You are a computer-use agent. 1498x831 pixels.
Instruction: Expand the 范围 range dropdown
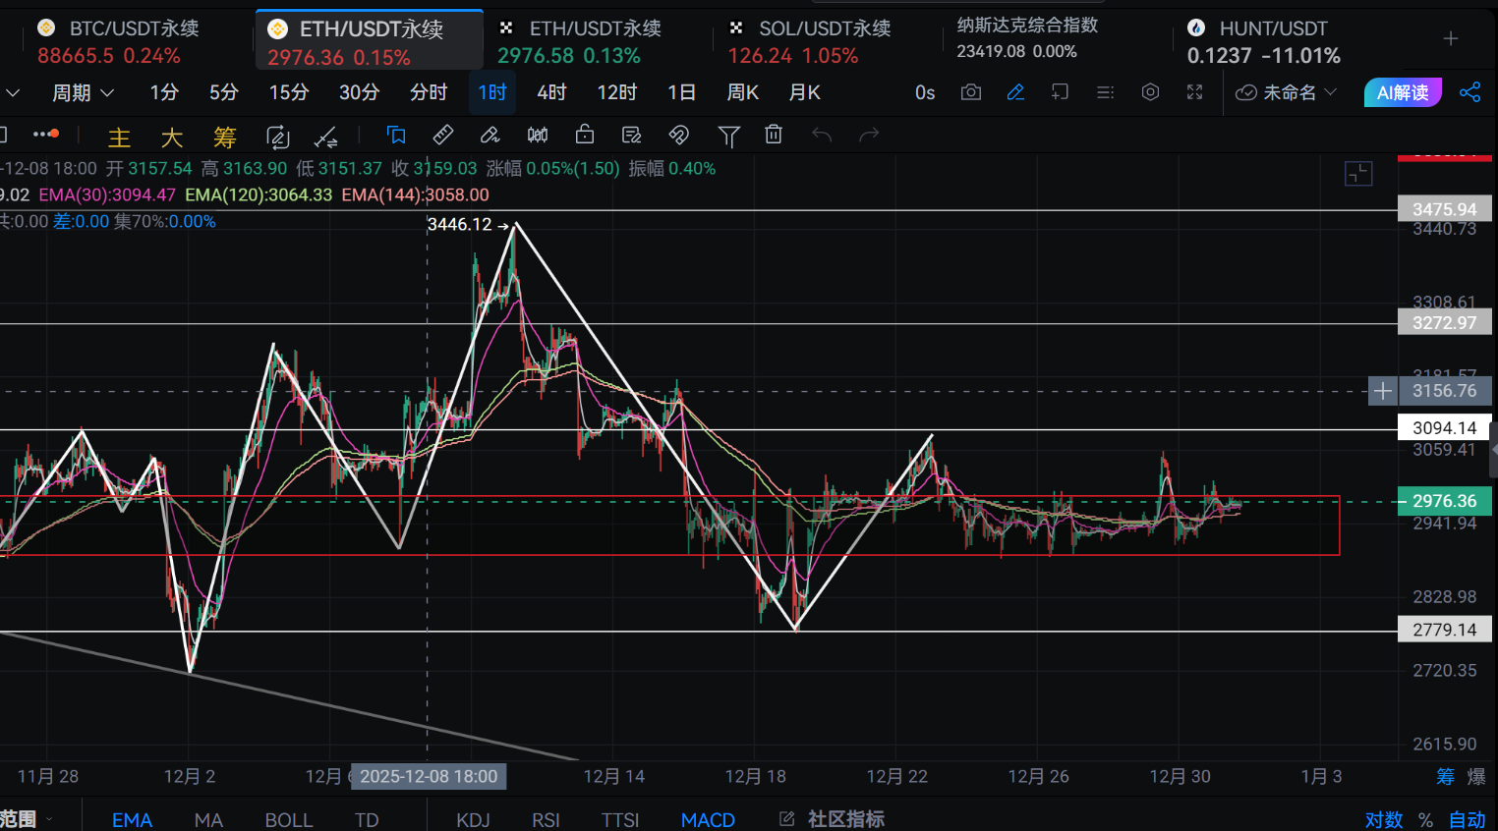pyautogui.click(x=25, y=819)
